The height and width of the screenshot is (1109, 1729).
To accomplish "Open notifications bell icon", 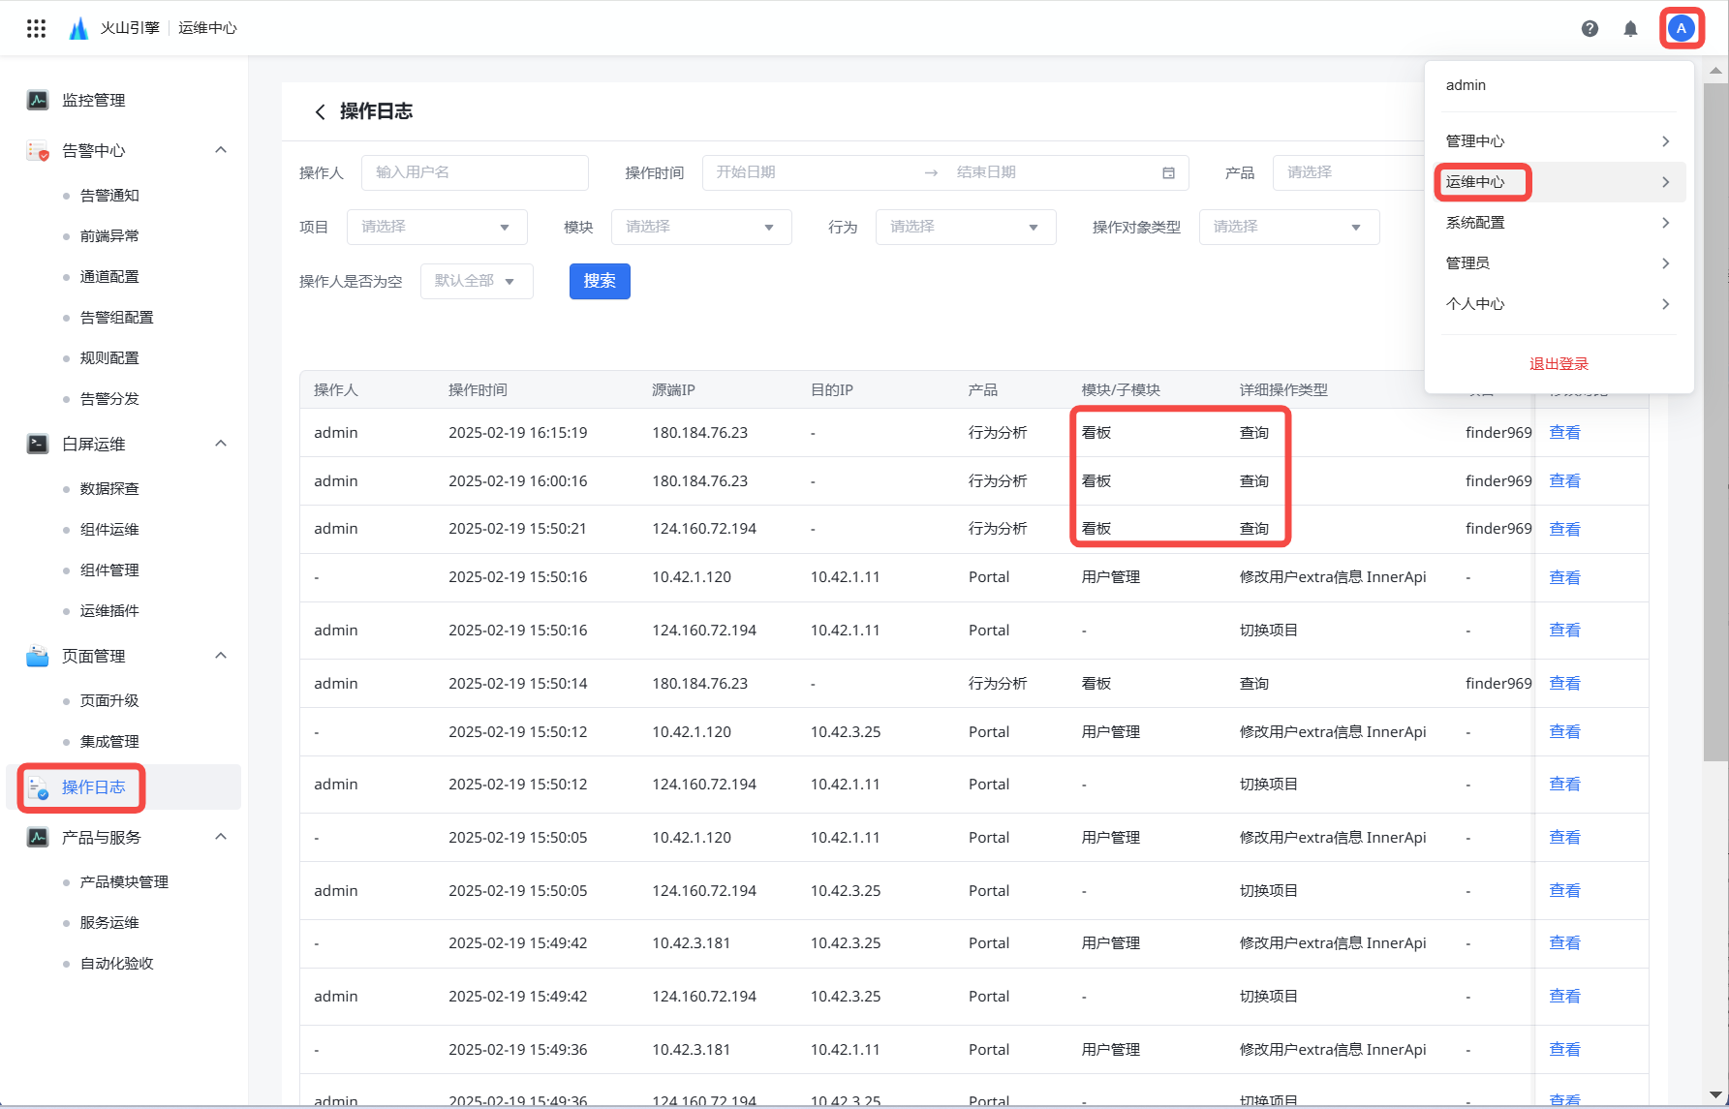I will [x=1630, y=28].
